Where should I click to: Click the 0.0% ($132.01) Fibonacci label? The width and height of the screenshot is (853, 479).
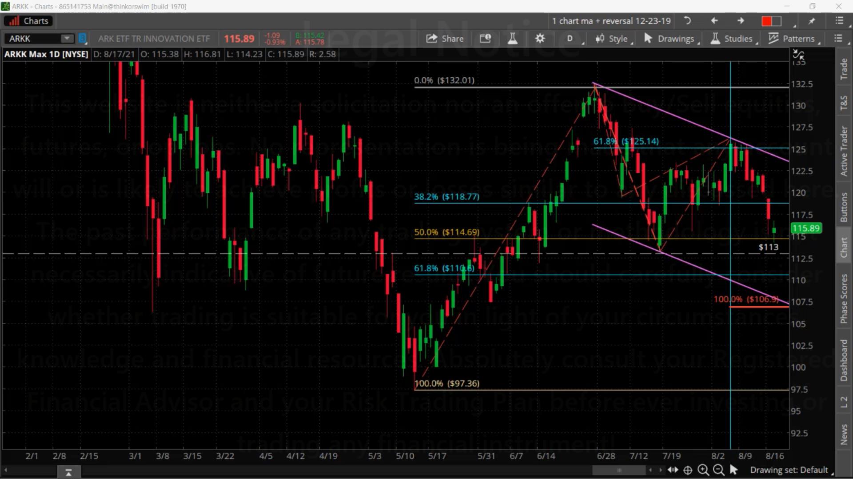pyautogui.click(x=444, y=80)
